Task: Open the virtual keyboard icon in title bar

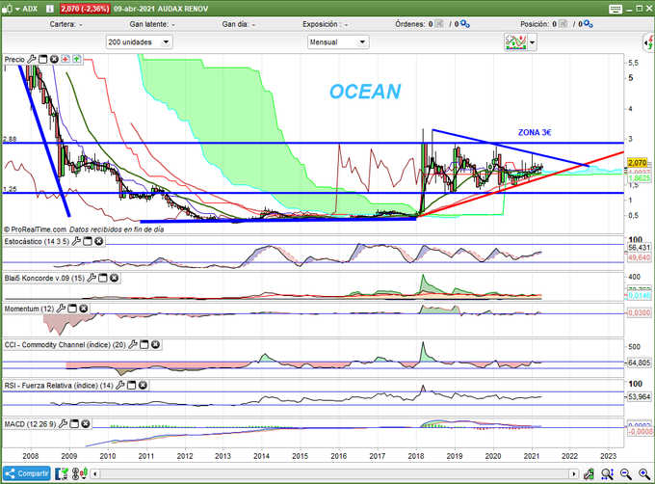Action: 616,9
